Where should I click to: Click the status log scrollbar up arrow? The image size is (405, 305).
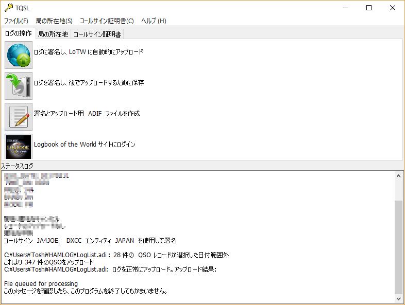[x=398, y=176]
